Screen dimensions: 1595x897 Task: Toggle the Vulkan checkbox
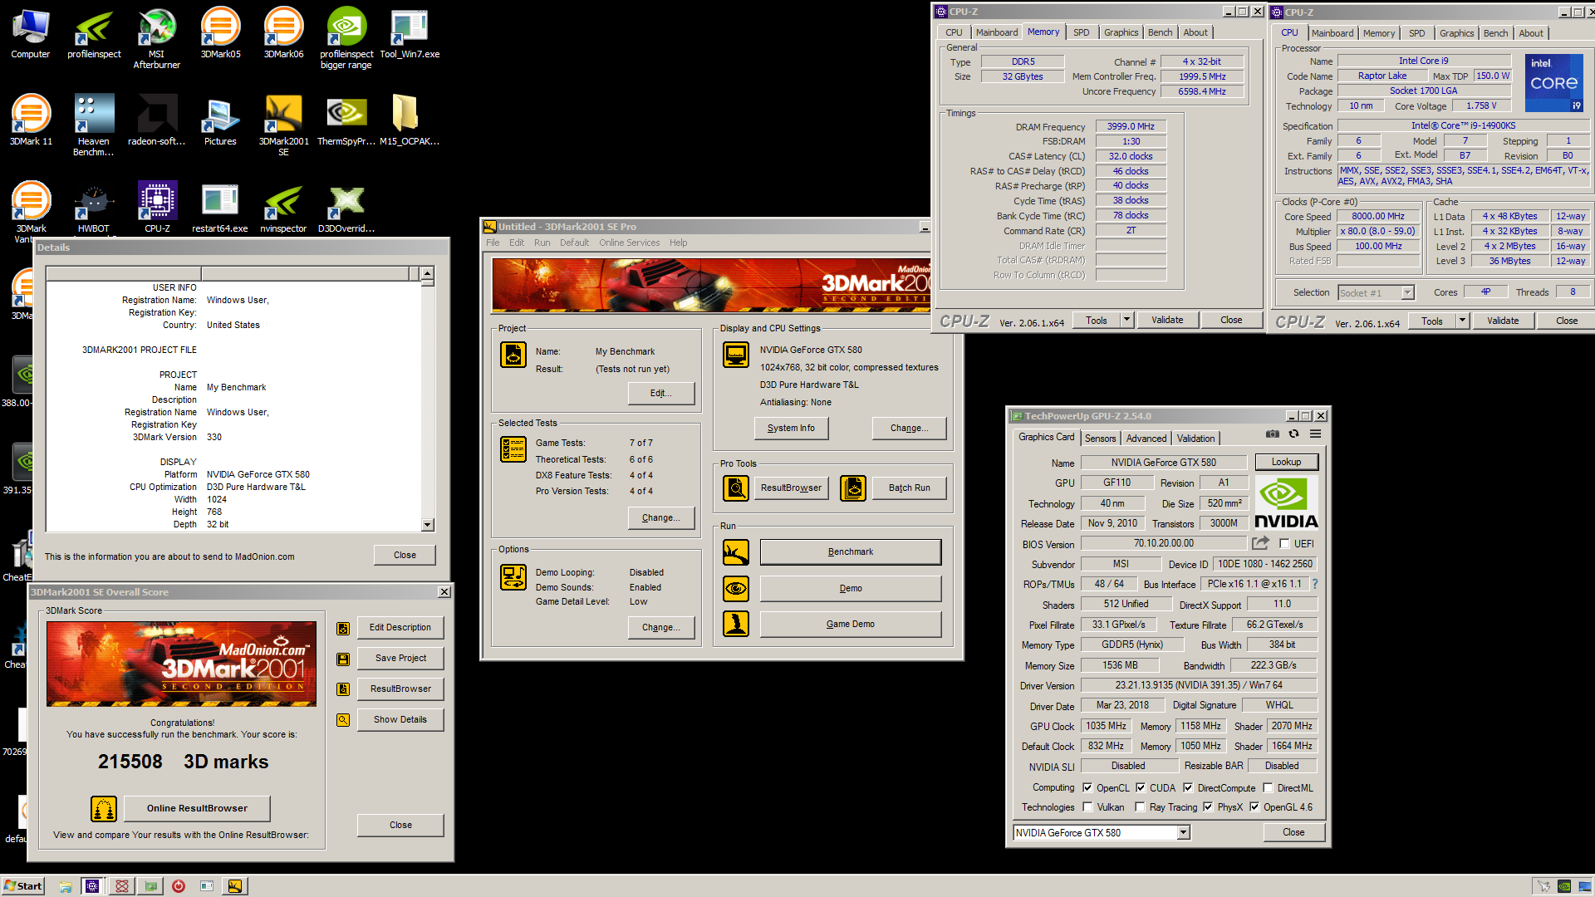[x=1087, y=807]
